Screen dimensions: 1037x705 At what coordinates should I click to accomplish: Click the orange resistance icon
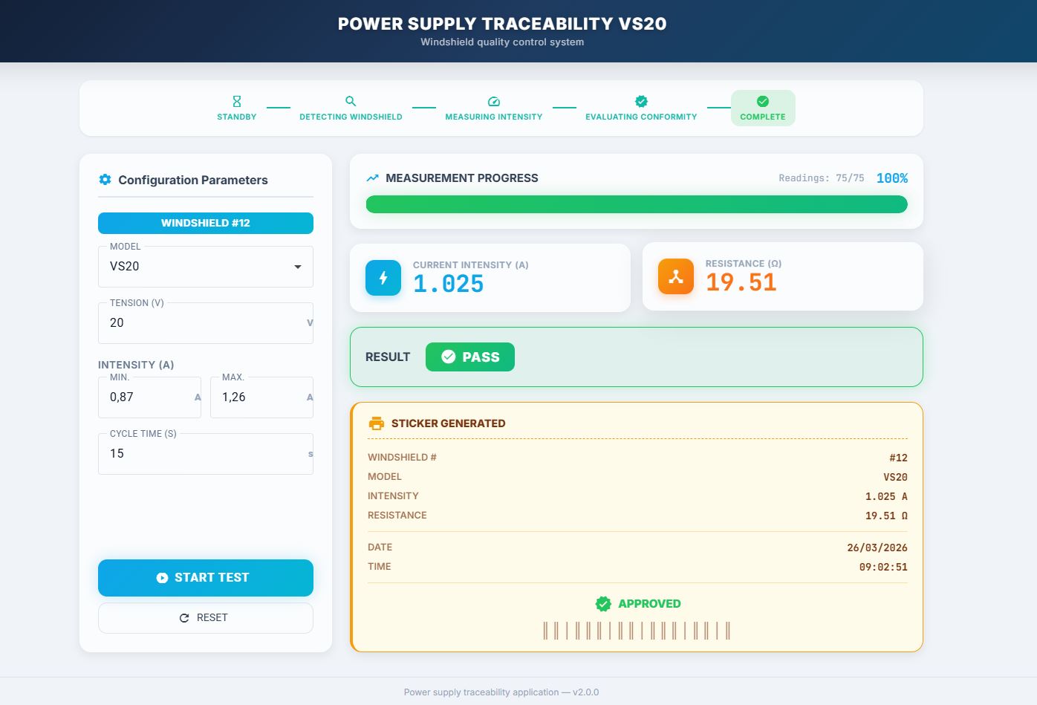pyautogui.click(x=676, y=276)
